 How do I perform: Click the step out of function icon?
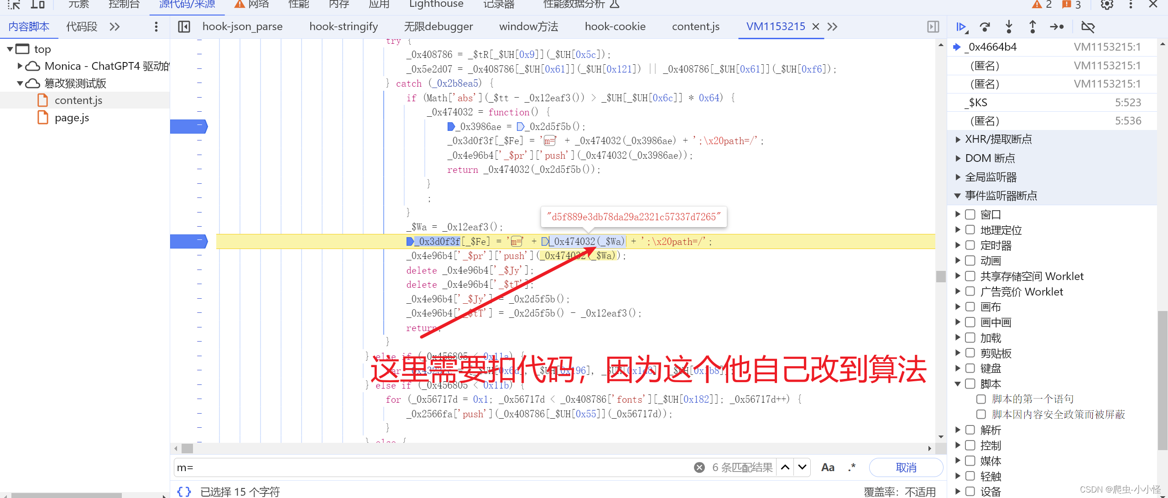click(x=1032, y=27)
